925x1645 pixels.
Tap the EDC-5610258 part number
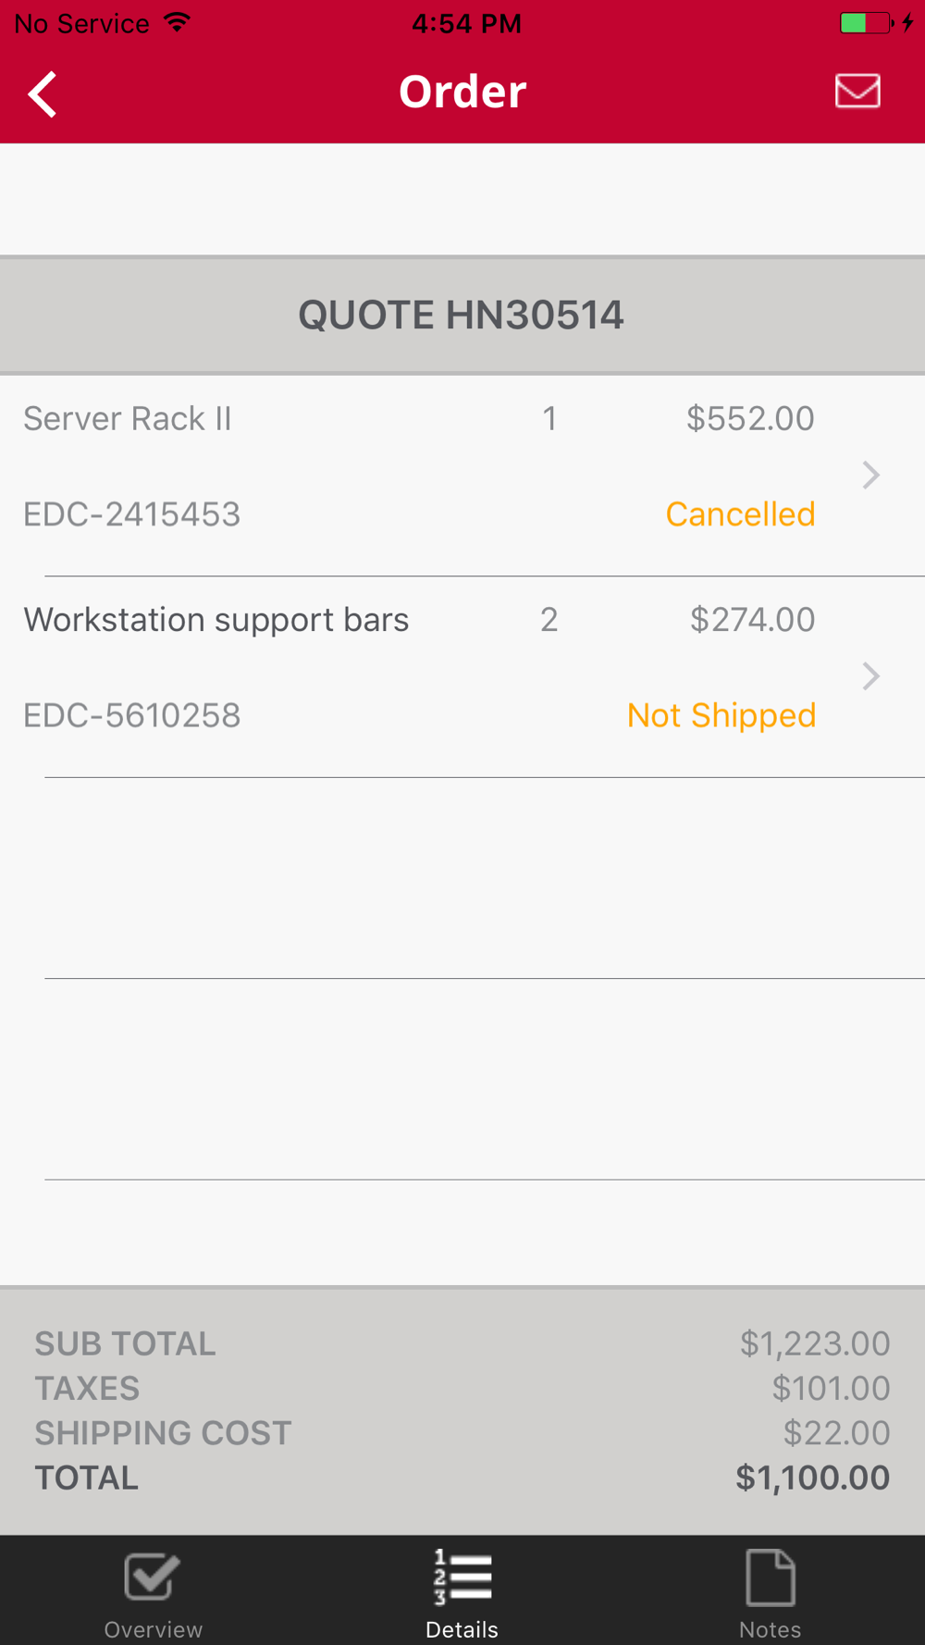[132, 715]
